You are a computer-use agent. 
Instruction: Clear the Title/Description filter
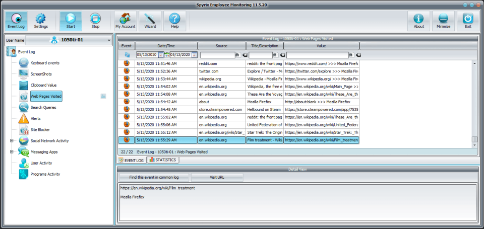pyautogui.click(x=282, y=55)
